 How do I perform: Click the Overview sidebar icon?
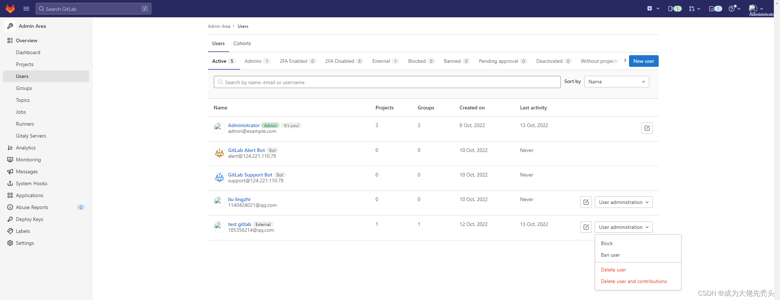coord(10,40)
